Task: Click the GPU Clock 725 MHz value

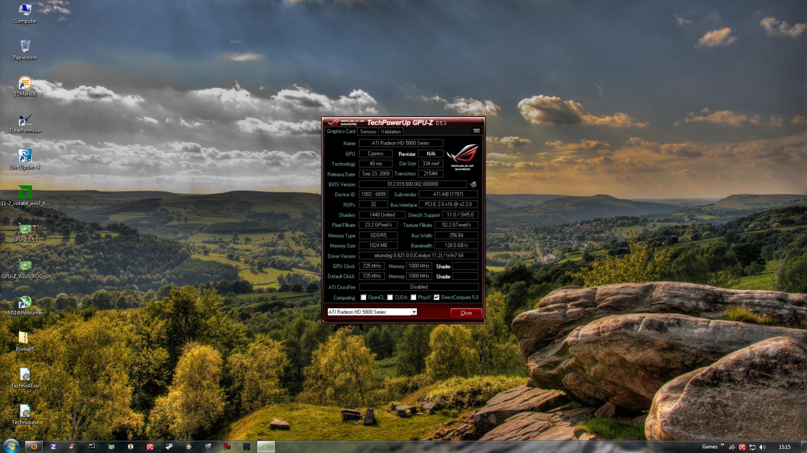Action: point(372,266)
